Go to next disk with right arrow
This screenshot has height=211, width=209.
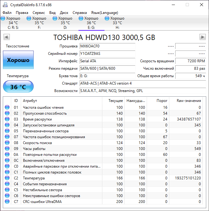tap(202, 37)
